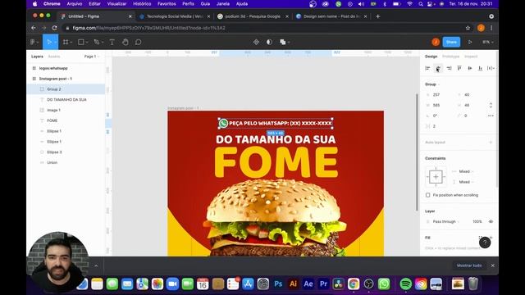Click the Use as mask icon
Image resolution: width=525 pixels, height=295 pixels.
coord(269,42)
